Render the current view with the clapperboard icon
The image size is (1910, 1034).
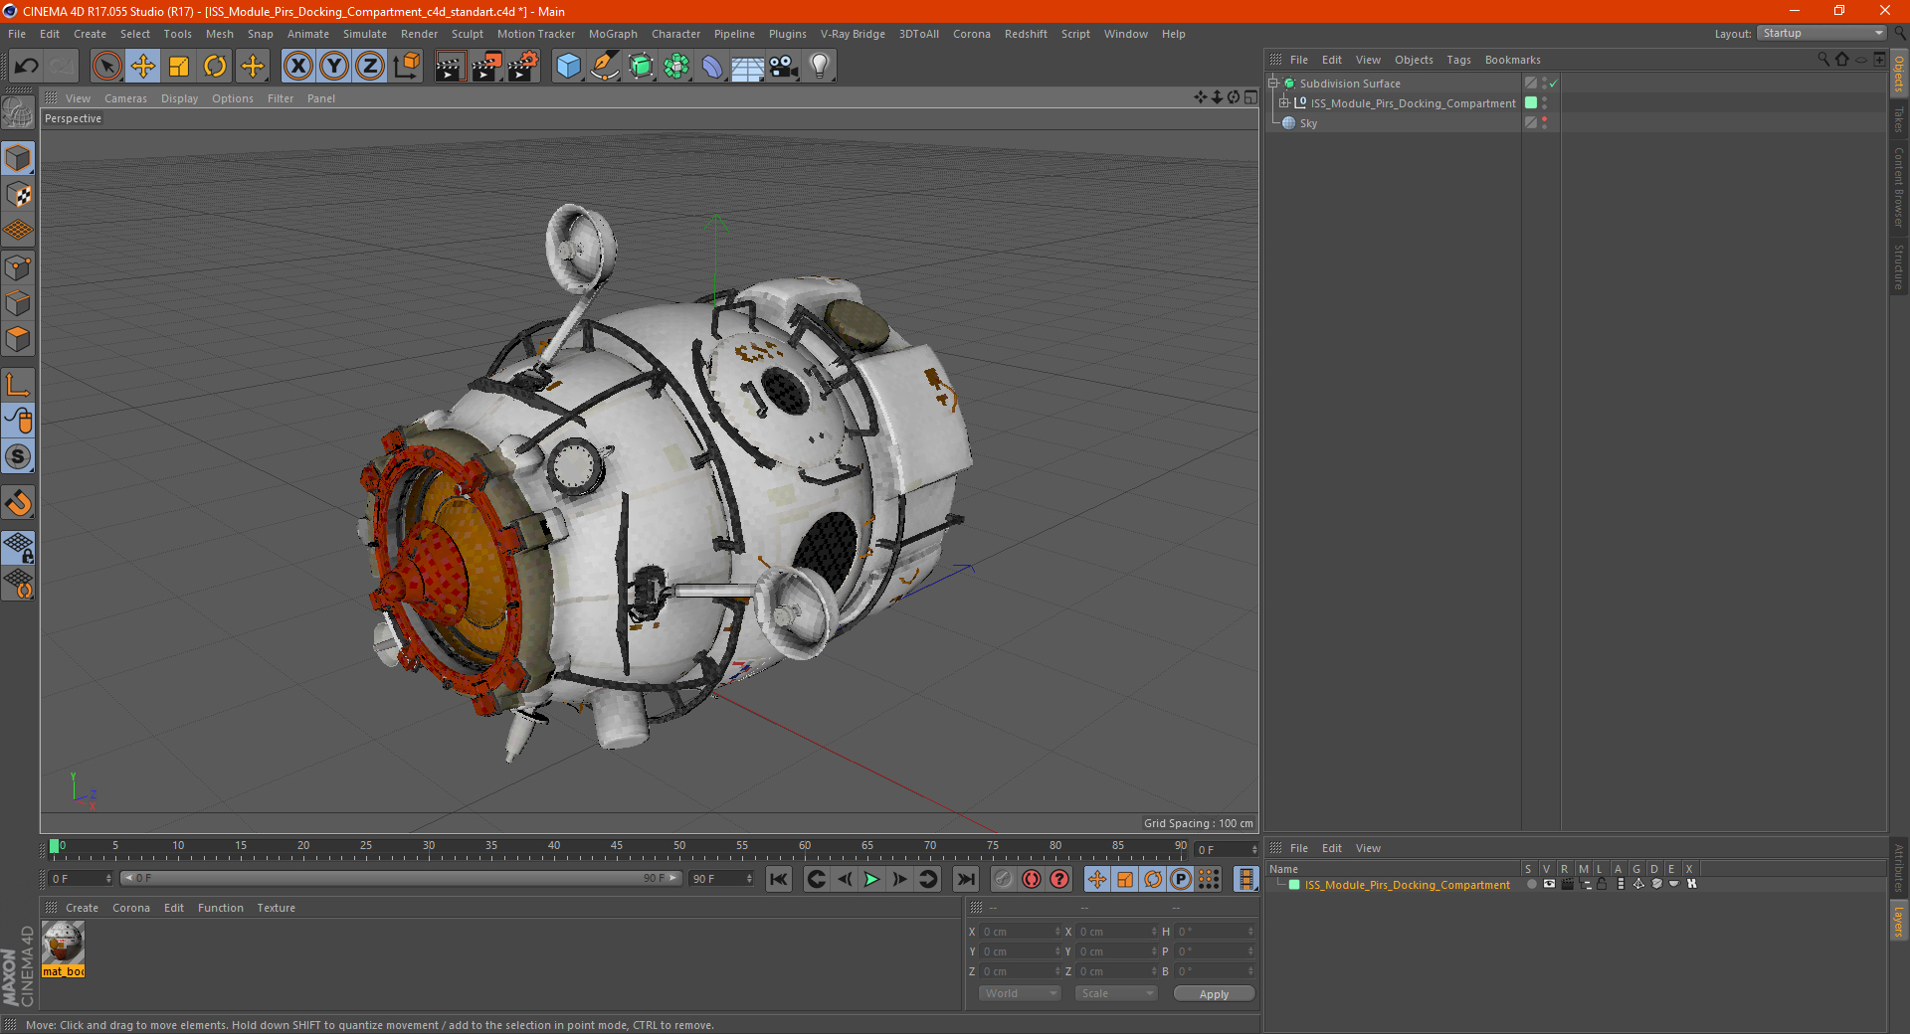pyautogui.click(x=450, y=67)
